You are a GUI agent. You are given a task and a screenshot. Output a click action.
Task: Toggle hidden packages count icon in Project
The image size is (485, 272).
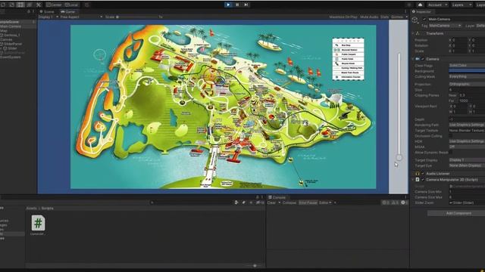coord(260,202)
